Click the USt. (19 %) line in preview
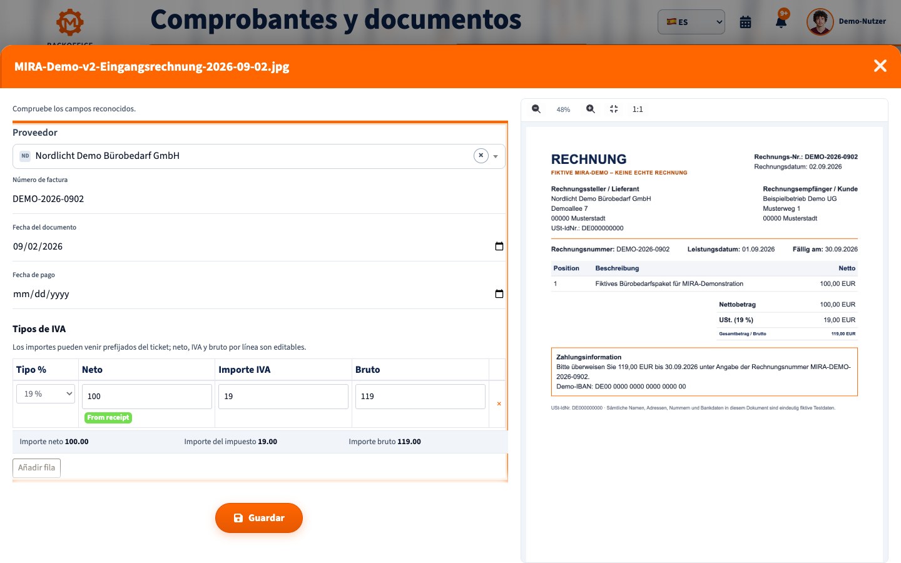The height and width of the screenshot is (563, 901). coord(787,320)
